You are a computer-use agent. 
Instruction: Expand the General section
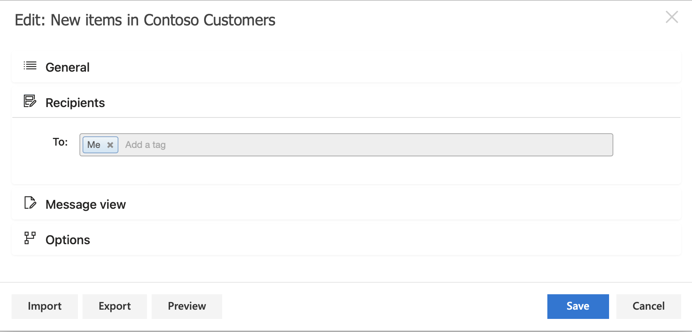68,67
